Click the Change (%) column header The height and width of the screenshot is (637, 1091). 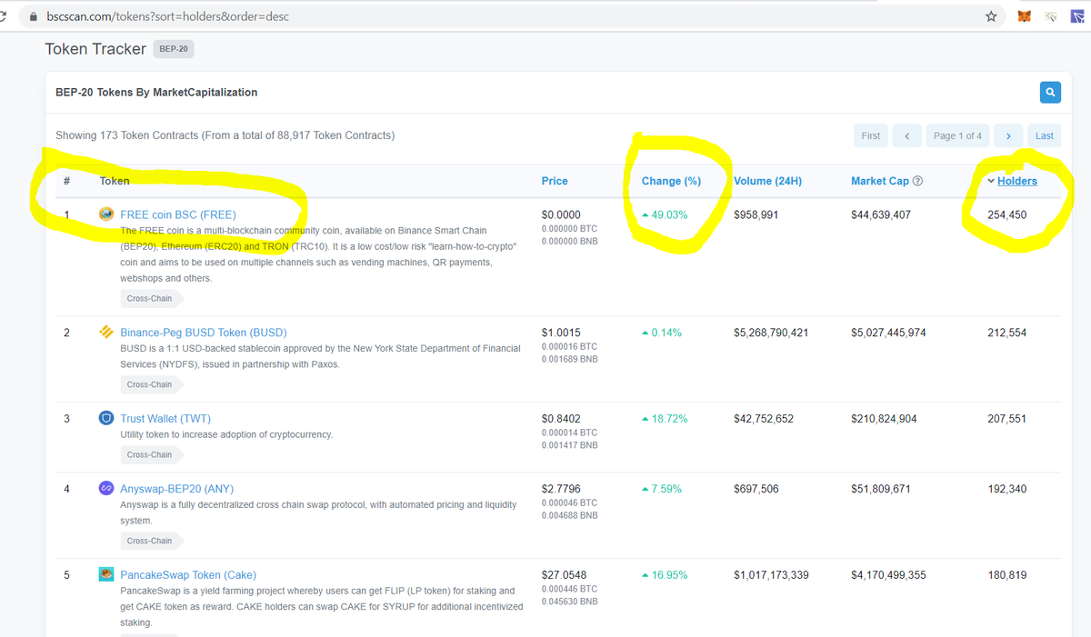tap(671, 181)
